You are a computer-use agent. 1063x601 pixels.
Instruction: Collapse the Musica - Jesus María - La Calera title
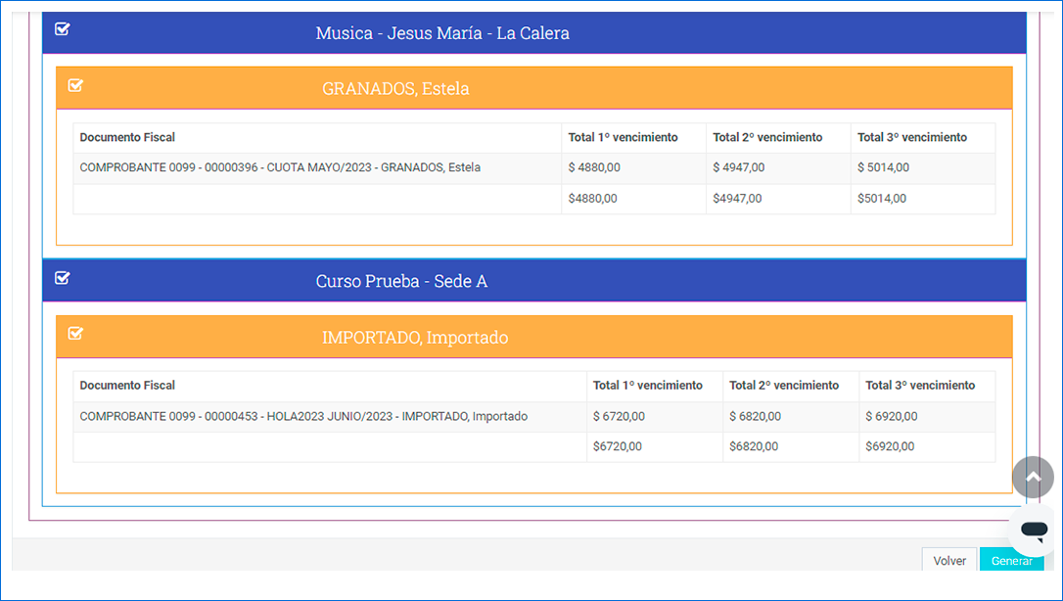coord(442,33)
